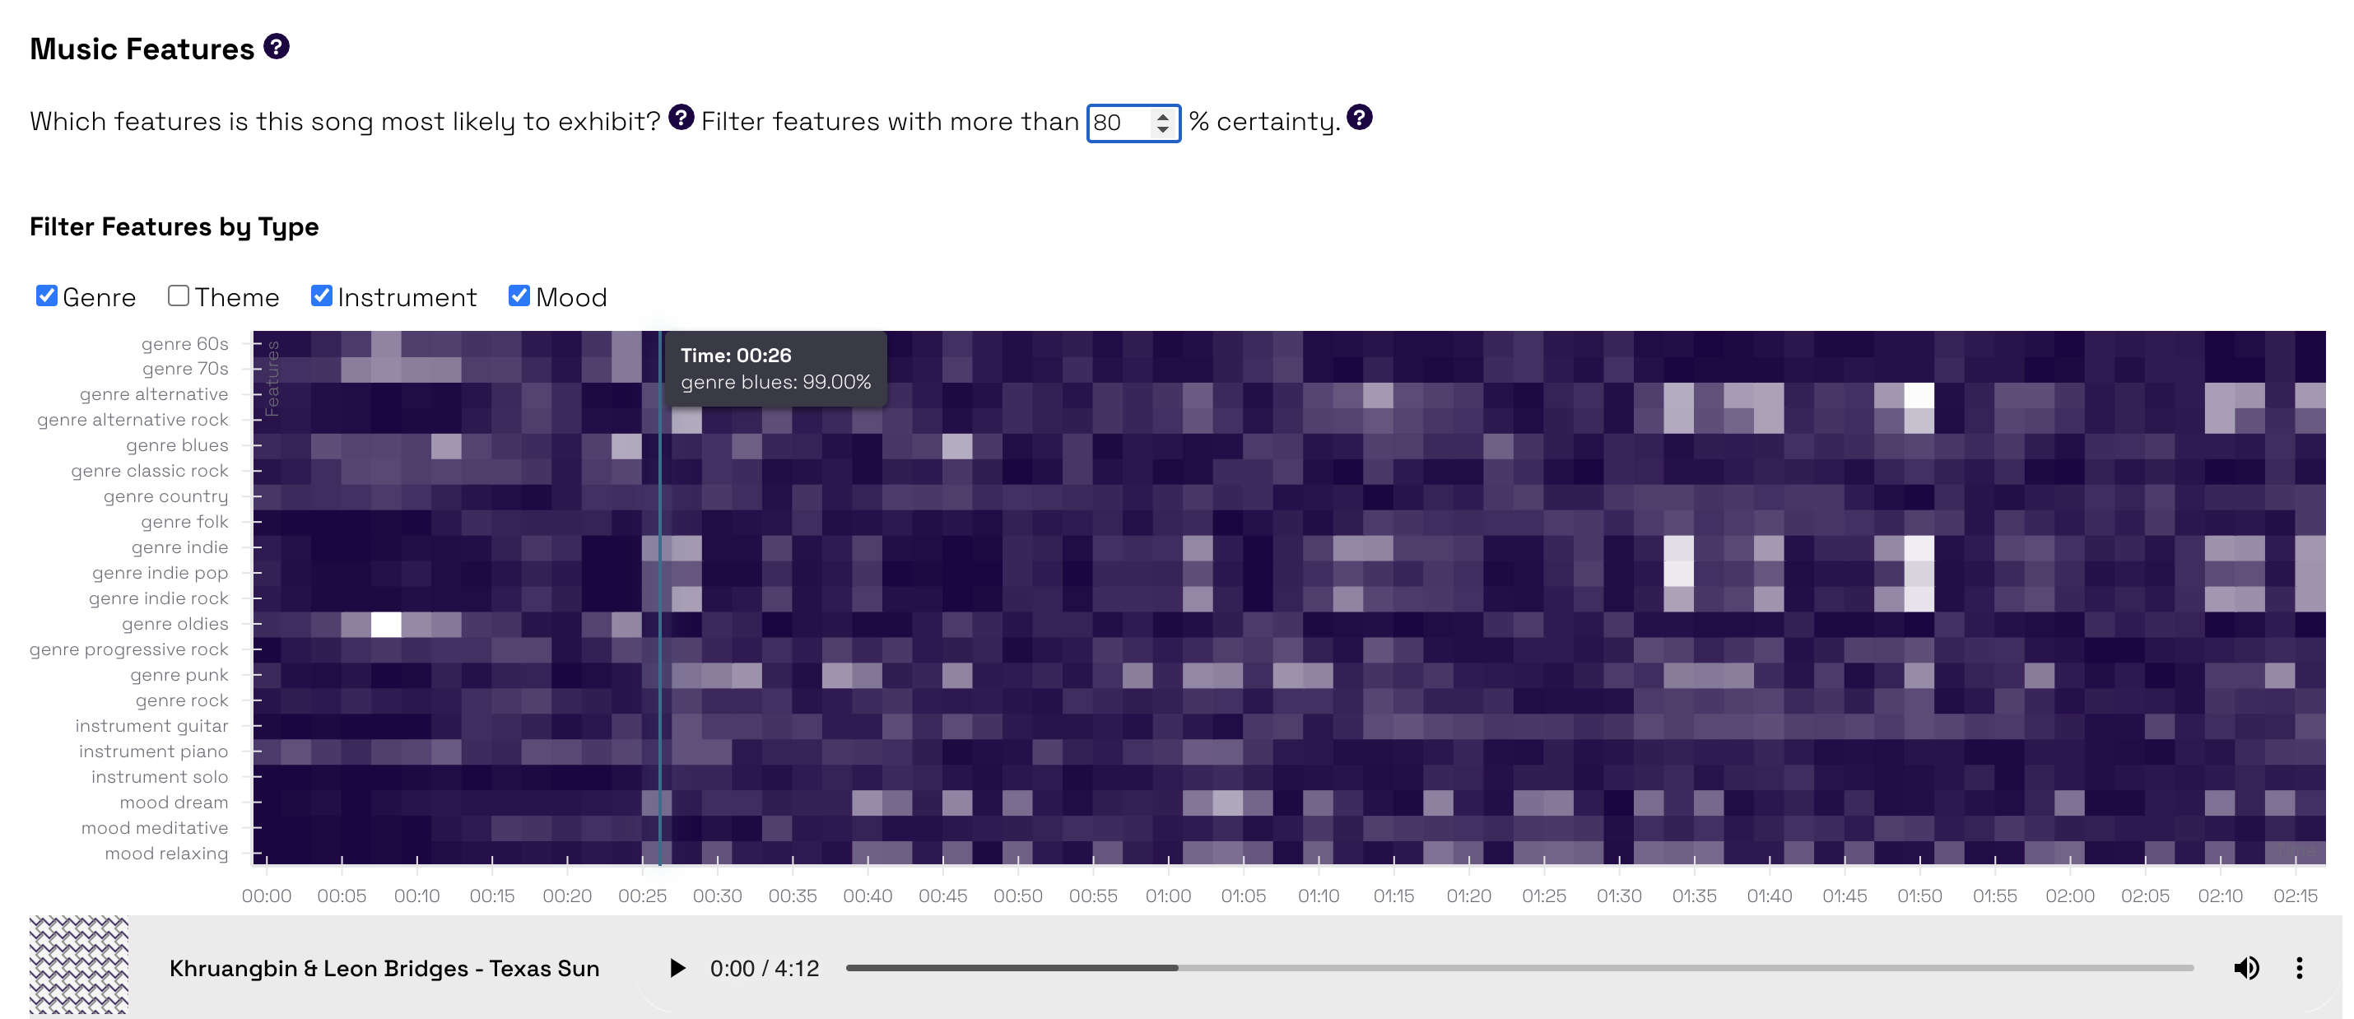Image resolution: width=2354 pixels, height=1019 pixels.
Task: Click the white genre oldies heatmap cell
Action: [386, 624]
